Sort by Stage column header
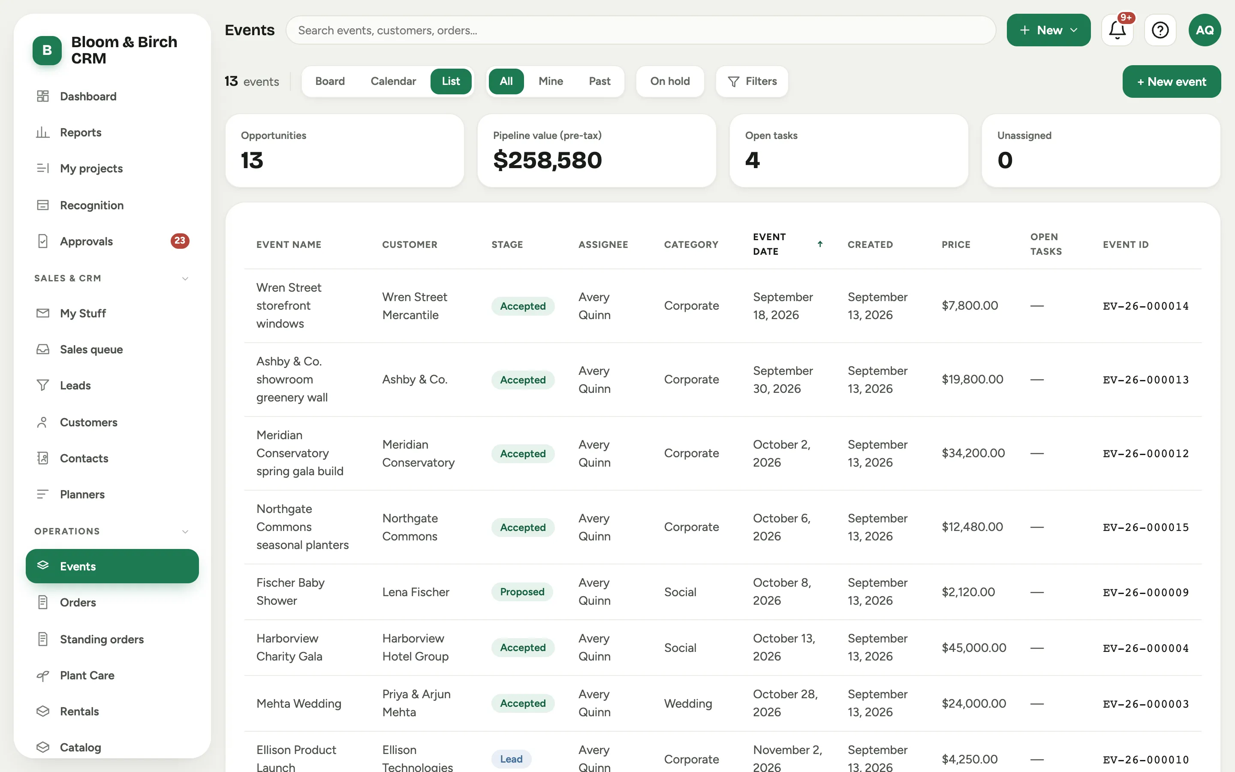The width and height of the screenshot is (1235, 772). point(507,244)
